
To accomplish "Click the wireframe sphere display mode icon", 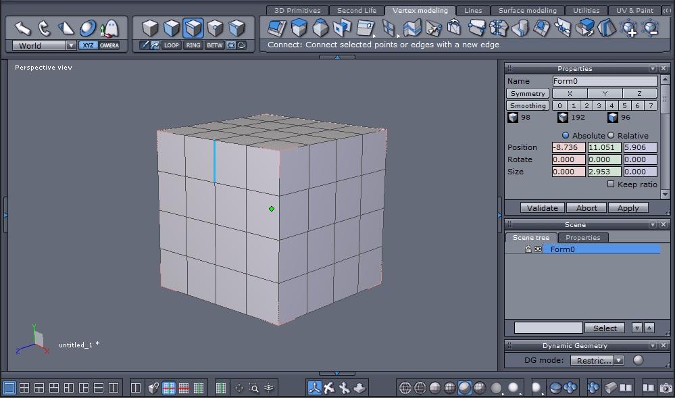I will point(405,388).
